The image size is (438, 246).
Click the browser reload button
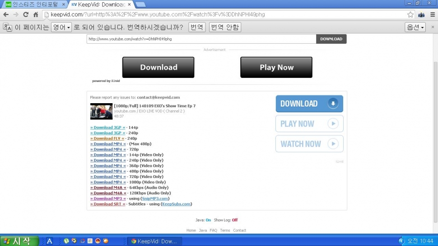click(x=26, y=14)
